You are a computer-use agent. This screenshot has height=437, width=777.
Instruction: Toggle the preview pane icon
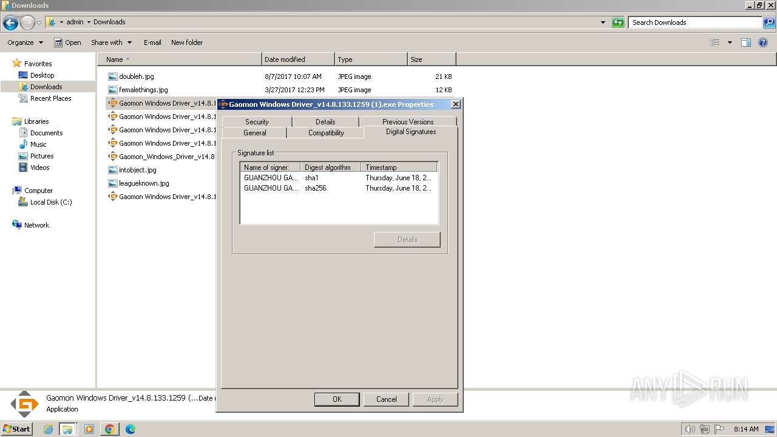[x=746, y=42]
